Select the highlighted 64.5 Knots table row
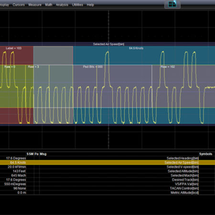Image resolution: width=215 pixels, height=215 pixels. pos(107,162)
